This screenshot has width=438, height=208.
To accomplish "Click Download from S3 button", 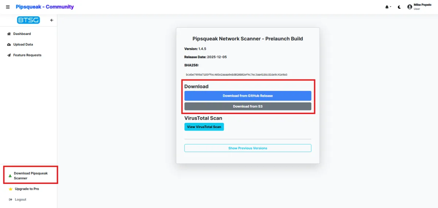I will (x=247, y=107).
